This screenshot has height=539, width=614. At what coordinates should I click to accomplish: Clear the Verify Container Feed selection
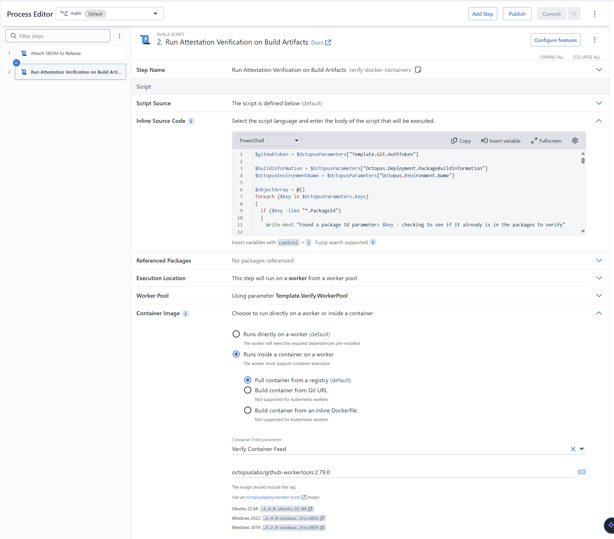[573, 449]
